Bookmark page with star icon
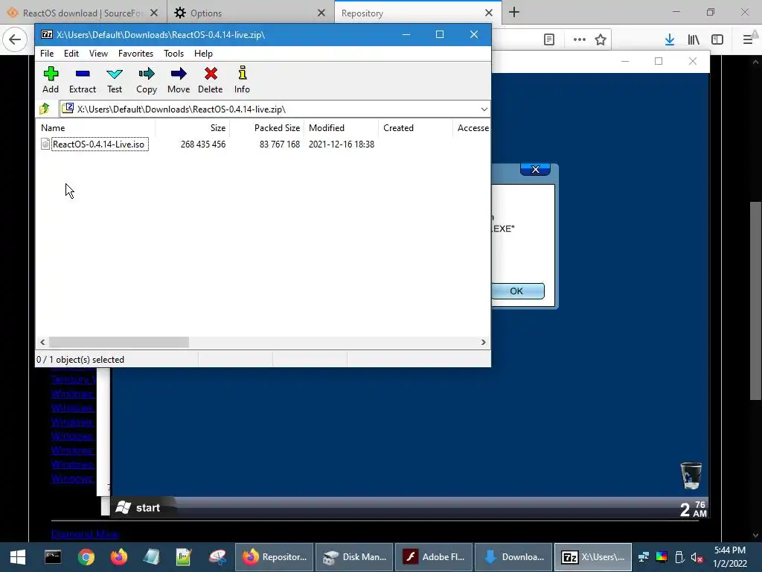The image size is (762, 572). (601, 39)
